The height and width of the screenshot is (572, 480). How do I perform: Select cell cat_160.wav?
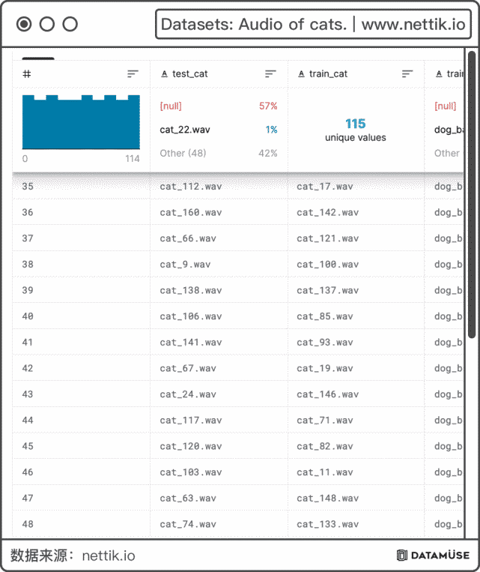click(x=191, y=212)
